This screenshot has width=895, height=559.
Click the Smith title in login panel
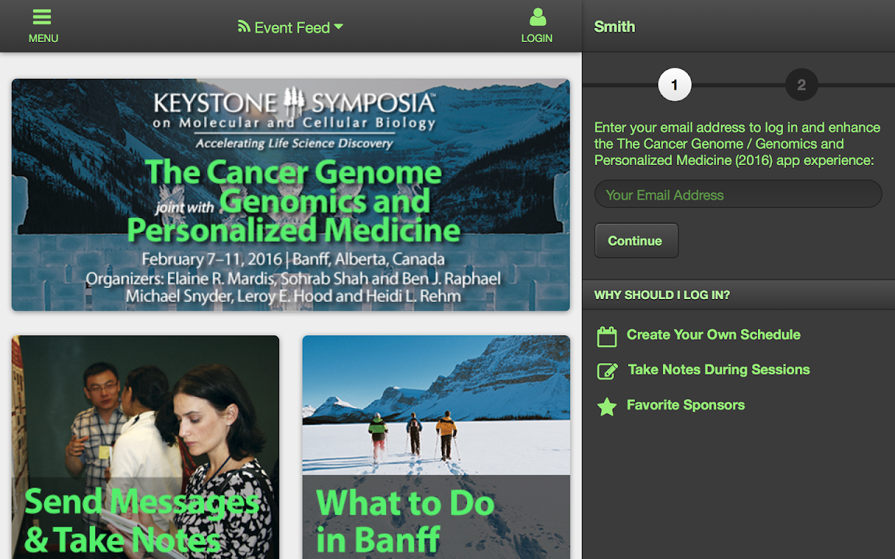[615, 27]
